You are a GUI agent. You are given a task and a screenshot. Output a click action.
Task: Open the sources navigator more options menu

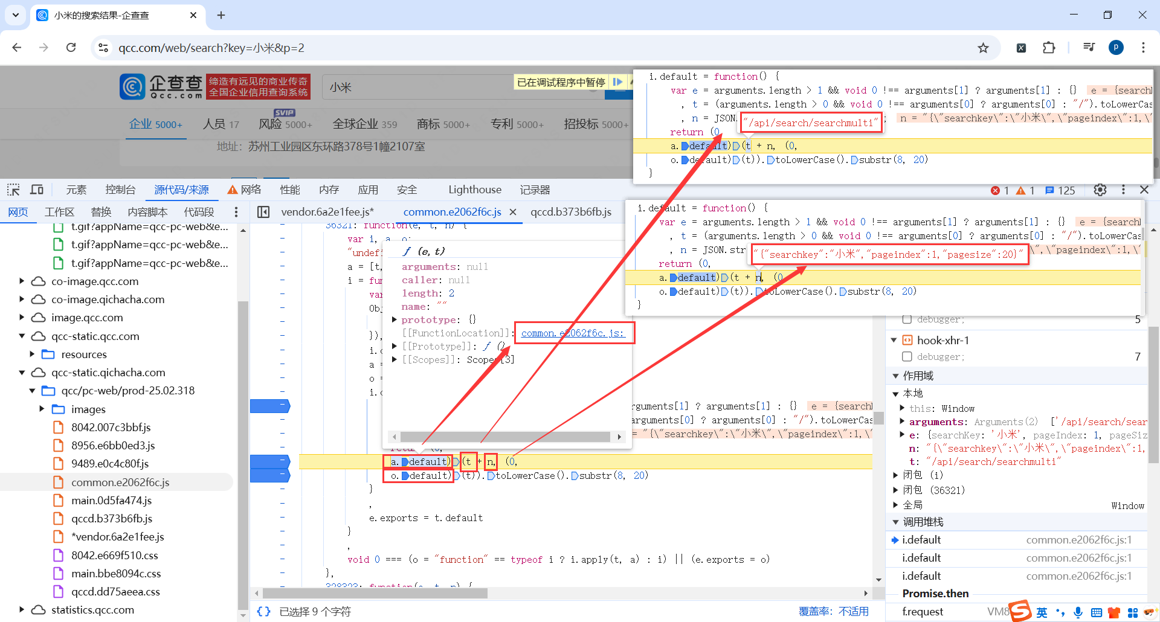tap(236, 212)
